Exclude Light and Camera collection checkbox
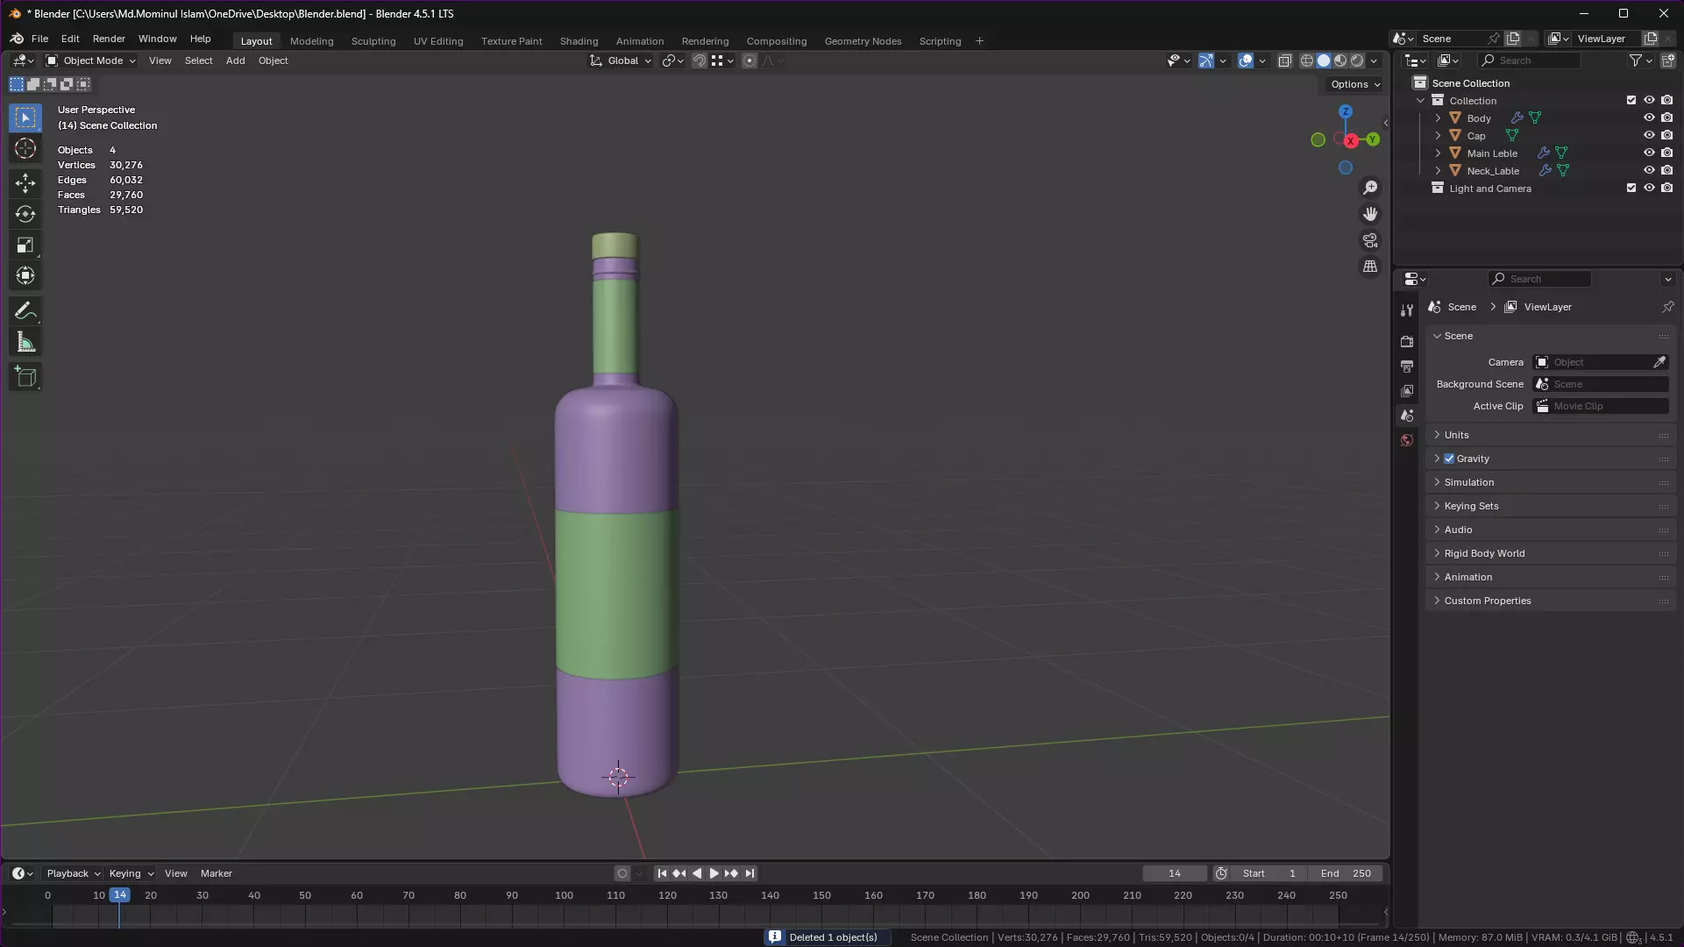Viewport: 1684px width, 947px height. tap(1631, 188)
